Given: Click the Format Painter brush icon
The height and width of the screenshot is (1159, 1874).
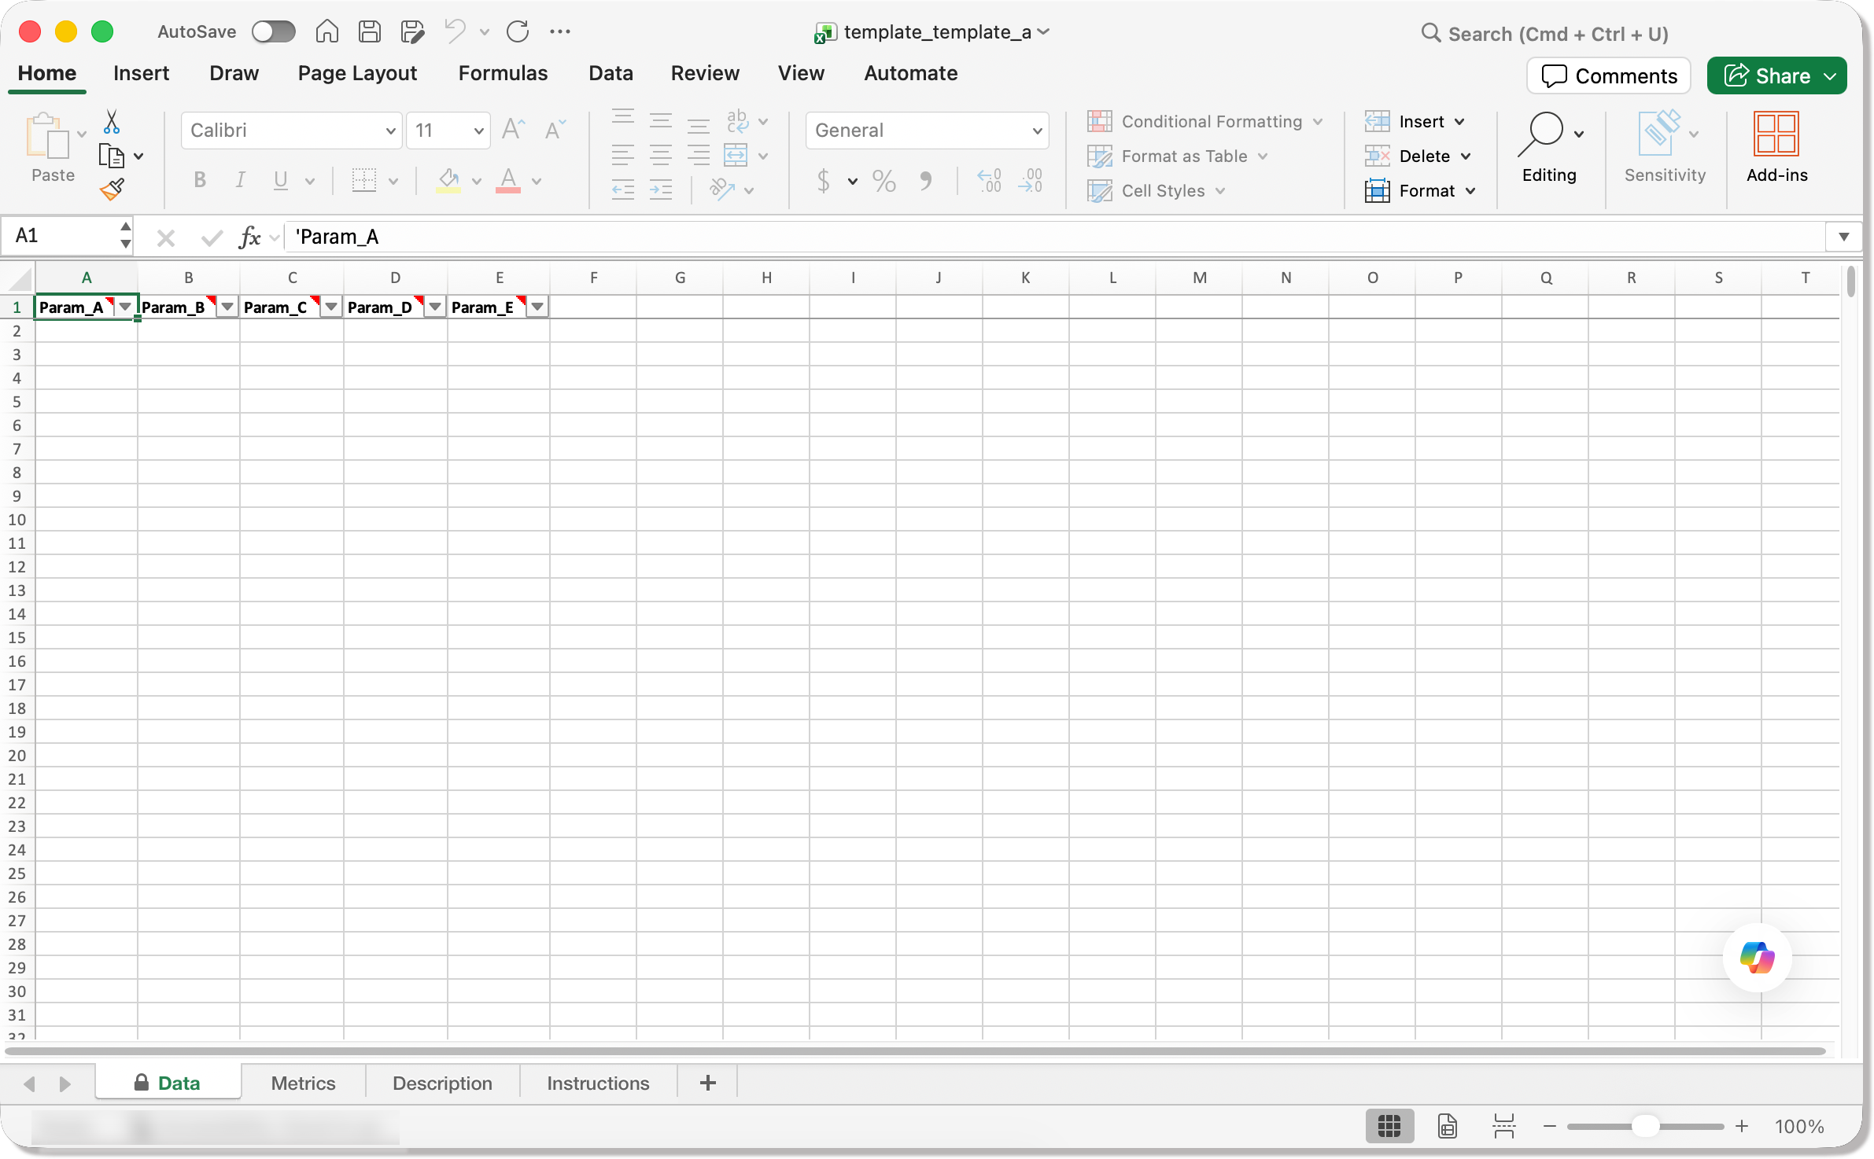Looking at the screenshot, I should pyautogui.click(x=112, y=189).
